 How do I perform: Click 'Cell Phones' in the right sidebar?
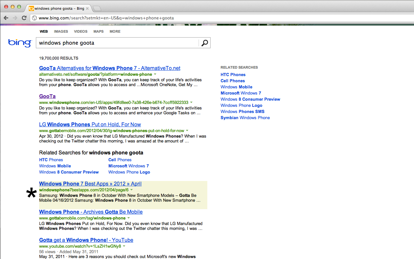click(233, 81)
